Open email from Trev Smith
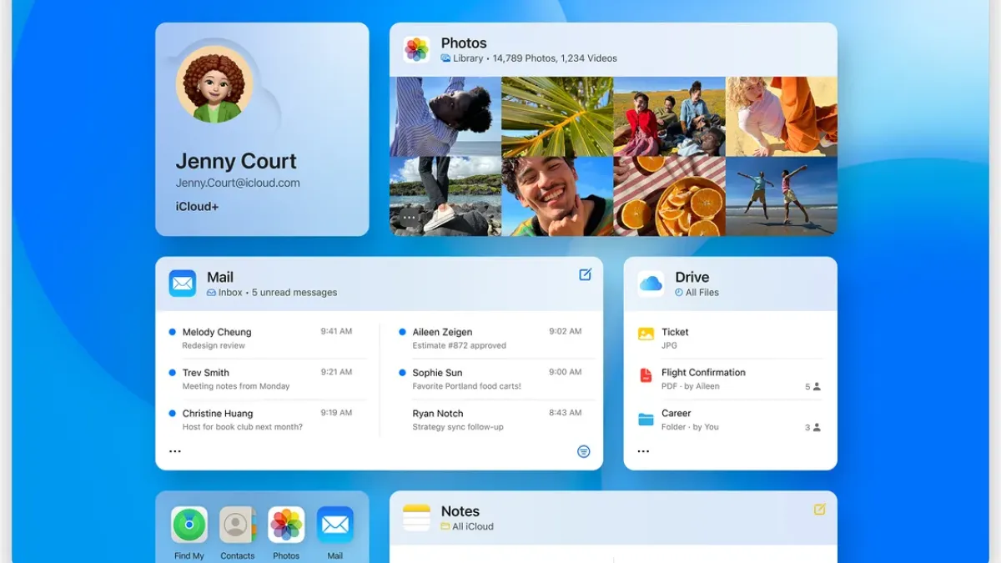 tap(267, 379)
